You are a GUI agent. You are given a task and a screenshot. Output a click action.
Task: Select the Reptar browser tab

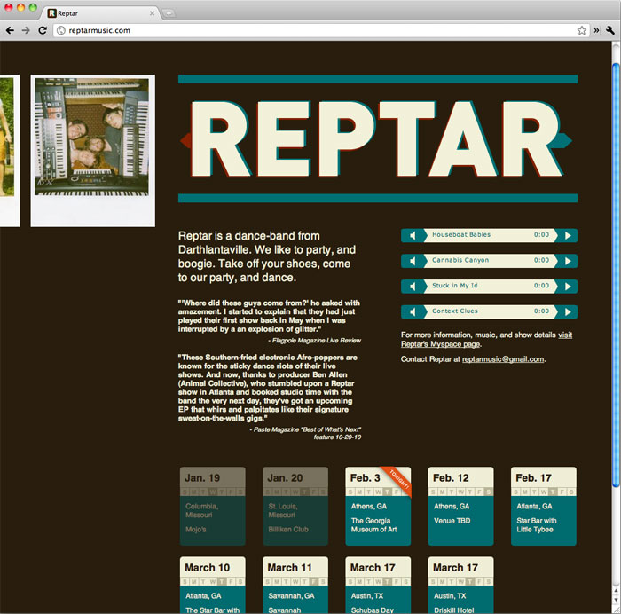(x=101, y=13)
